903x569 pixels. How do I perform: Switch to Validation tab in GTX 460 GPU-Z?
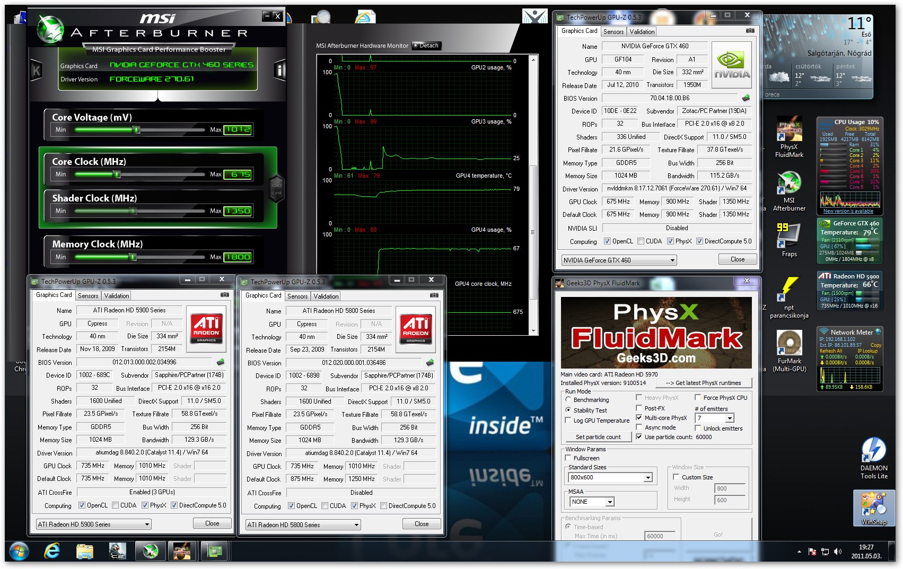(642, 32)
